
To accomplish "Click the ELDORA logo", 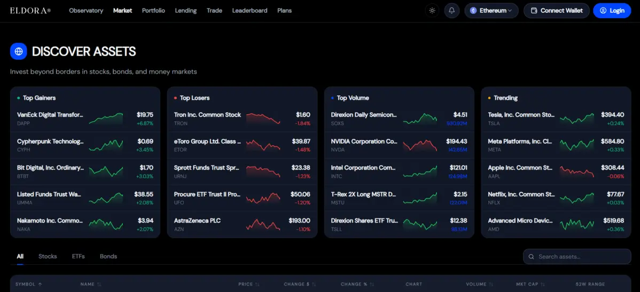I will point(30,11).
